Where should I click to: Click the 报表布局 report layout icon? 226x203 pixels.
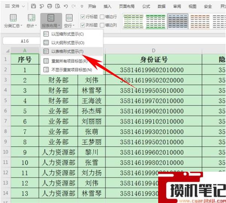coord(51,18)
